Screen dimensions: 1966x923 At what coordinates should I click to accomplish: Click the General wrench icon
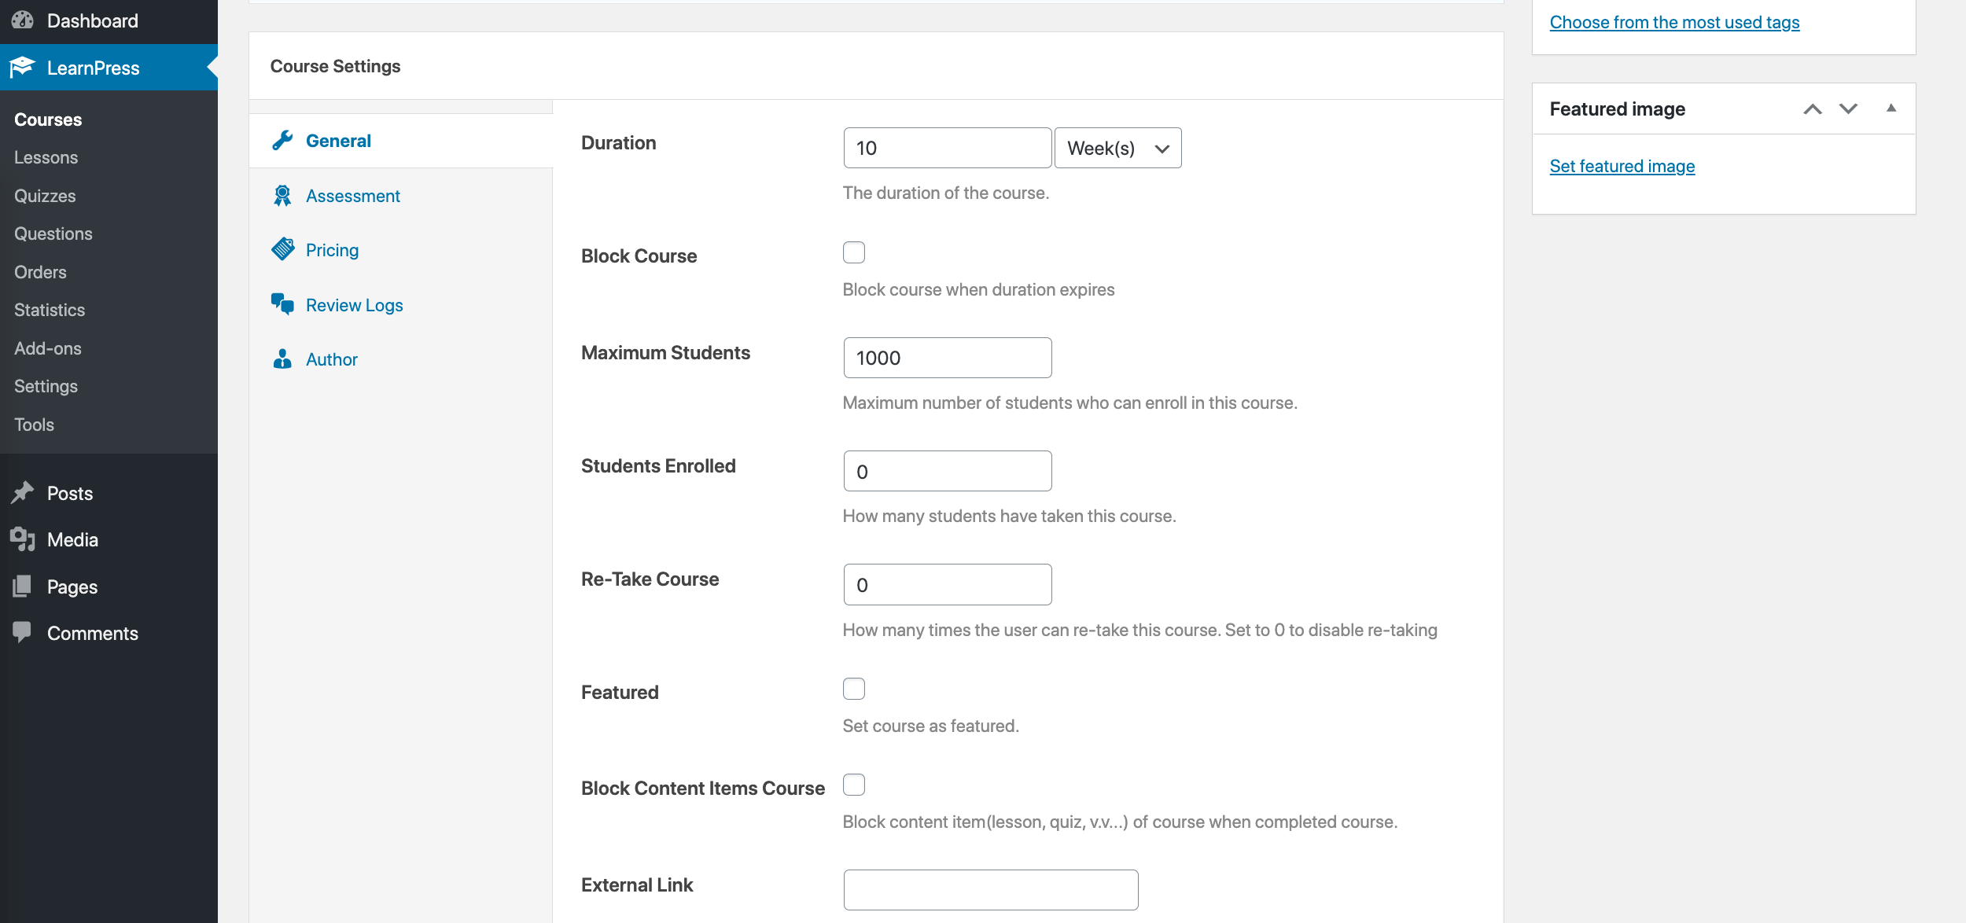pos(282,141)
